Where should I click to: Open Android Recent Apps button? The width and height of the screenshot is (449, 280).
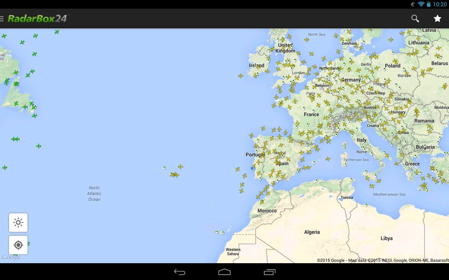click(269, 272)
